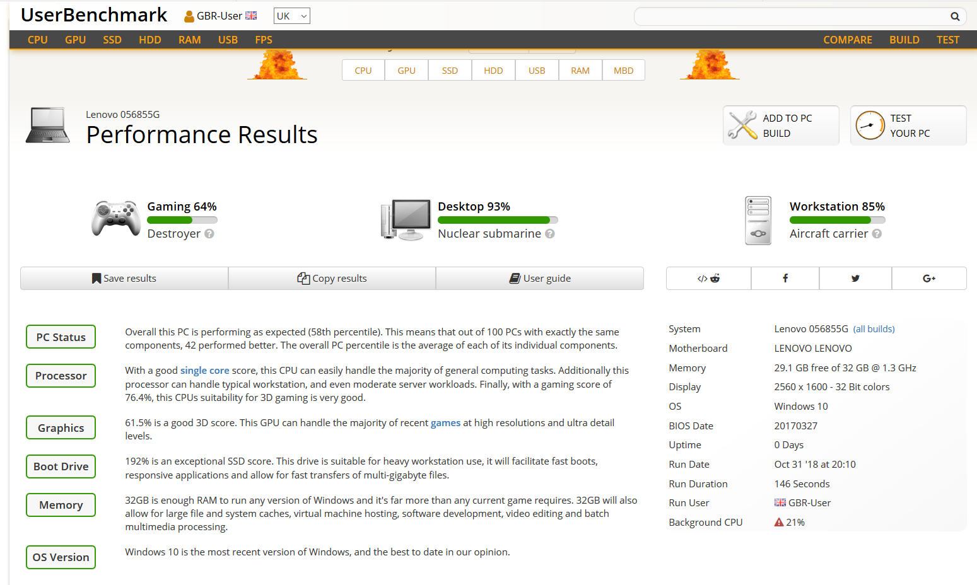977x585 pixels.
Task: Open COMPARE in the navigation bar
Action: (x=848, y=40)
